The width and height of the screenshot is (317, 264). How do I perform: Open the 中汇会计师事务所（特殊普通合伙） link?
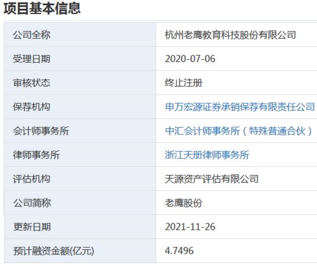click(239, 131)
